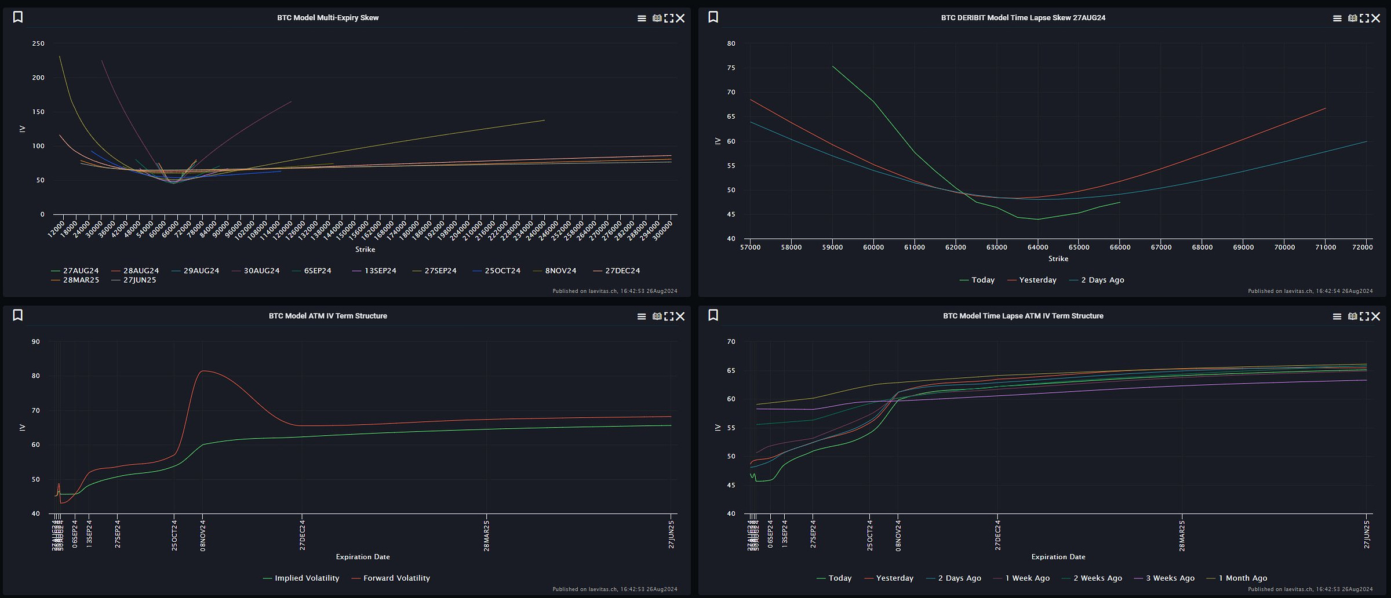Screen dimensions: 1391x598
Task: Close the Time Lapse ATM IV Term Structure panel
Action: click(1376, 316)
